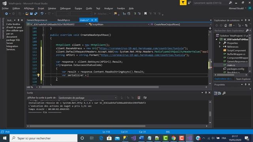253x142 pixels.
Task: Click the Sortie panel vertical scrollbar thumb
Action: pos(210,114)
